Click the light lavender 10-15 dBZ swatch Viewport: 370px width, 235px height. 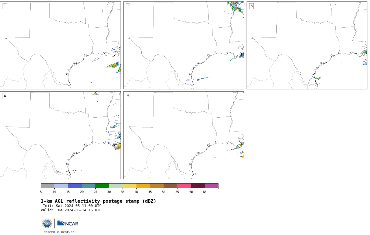(61, 186)
